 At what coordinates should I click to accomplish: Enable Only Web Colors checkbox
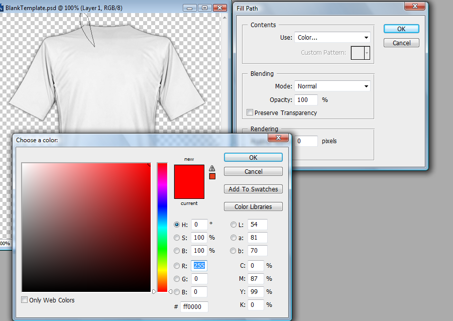25,300
